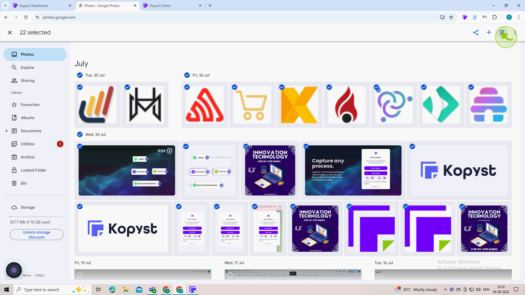Screen dimensions: 525x295
Task: Bookmark this page with star icon
Action: [x=451, y=17]
